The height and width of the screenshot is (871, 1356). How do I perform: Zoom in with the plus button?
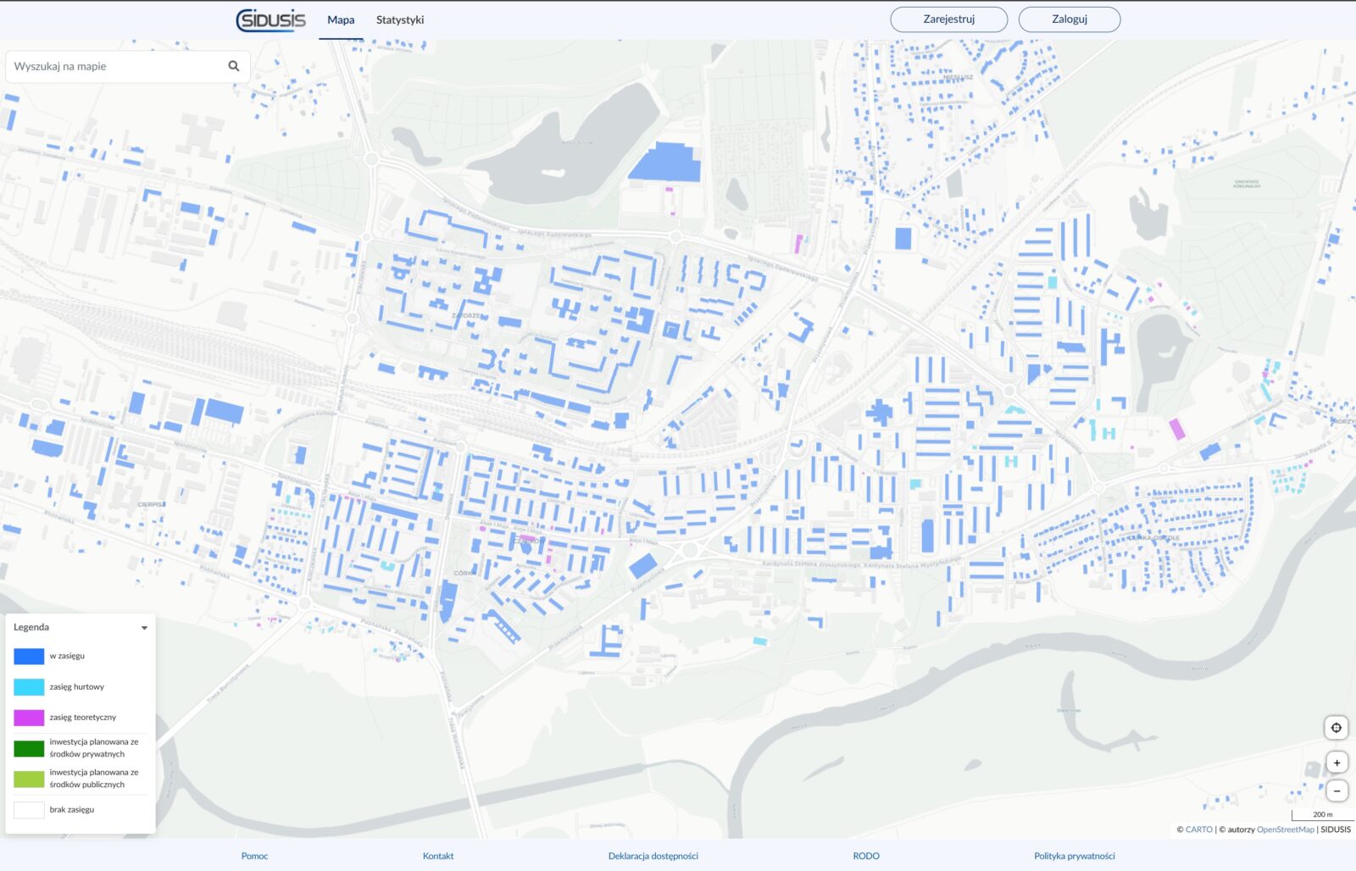coord(1337,763)
